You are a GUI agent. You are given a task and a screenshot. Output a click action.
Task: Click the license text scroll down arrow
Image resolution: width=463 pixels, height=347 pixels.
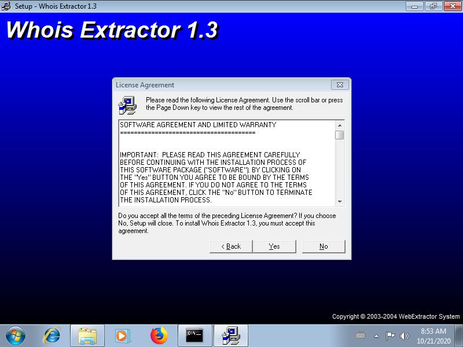(x=340, y=201)
